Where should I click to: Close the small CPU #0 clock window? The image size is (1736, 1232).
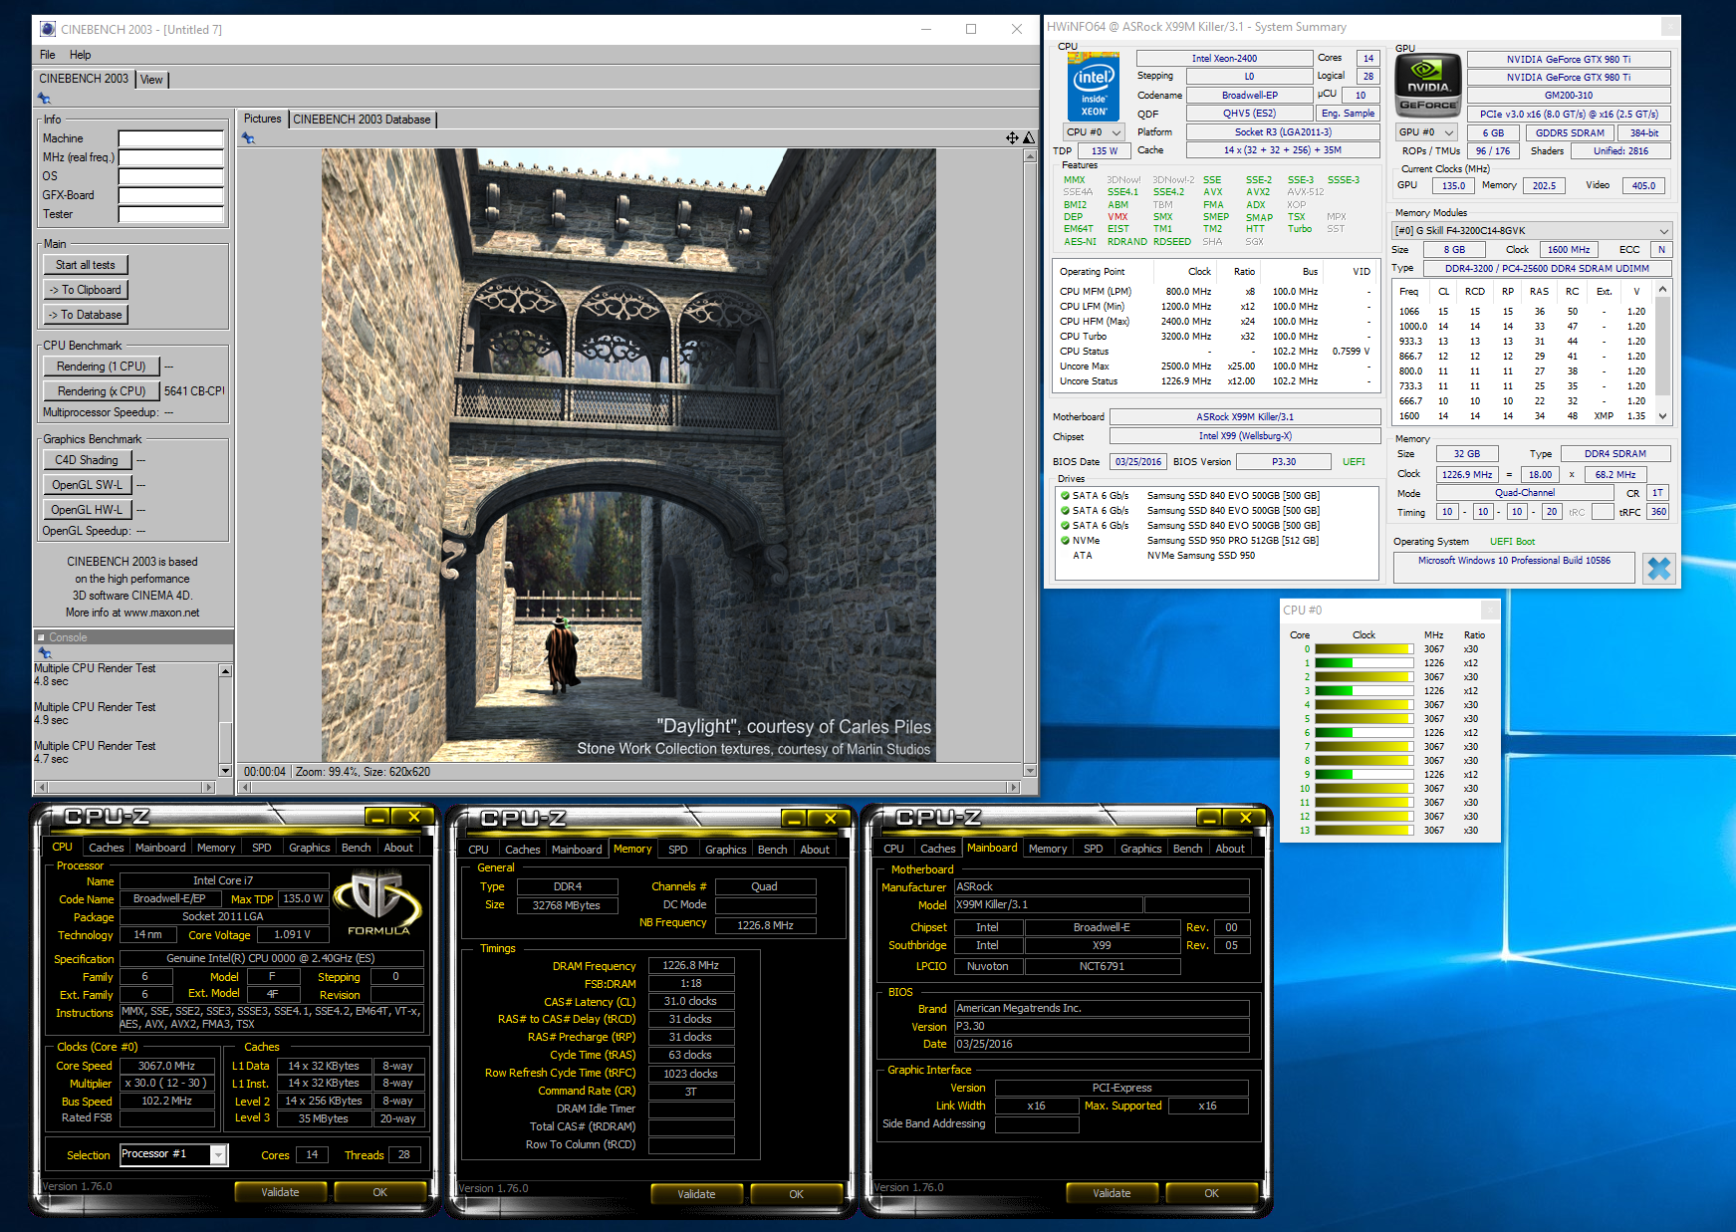click(x=1490, y=610)
